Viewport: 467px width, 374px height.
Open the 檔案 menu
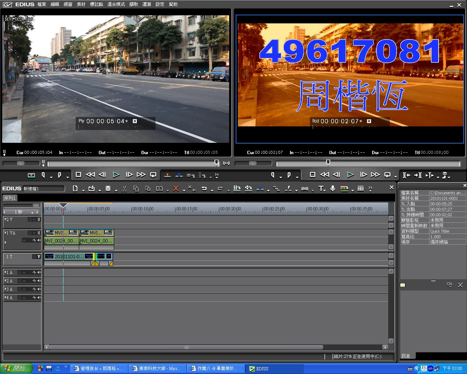point(42,4)
